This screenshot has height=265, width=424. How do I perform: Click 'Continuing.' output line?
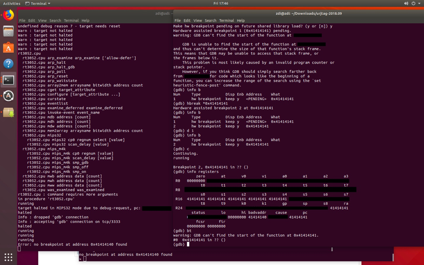click(185, 153)
